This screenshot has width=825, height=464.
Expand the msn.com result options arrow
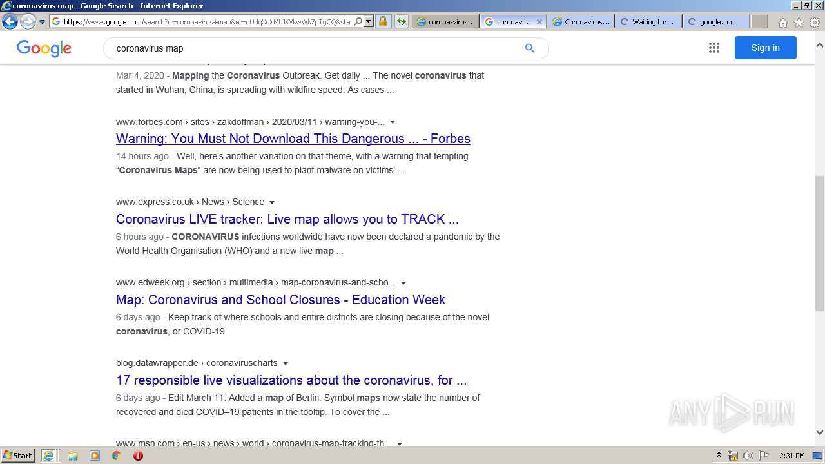tap(400, 444)
